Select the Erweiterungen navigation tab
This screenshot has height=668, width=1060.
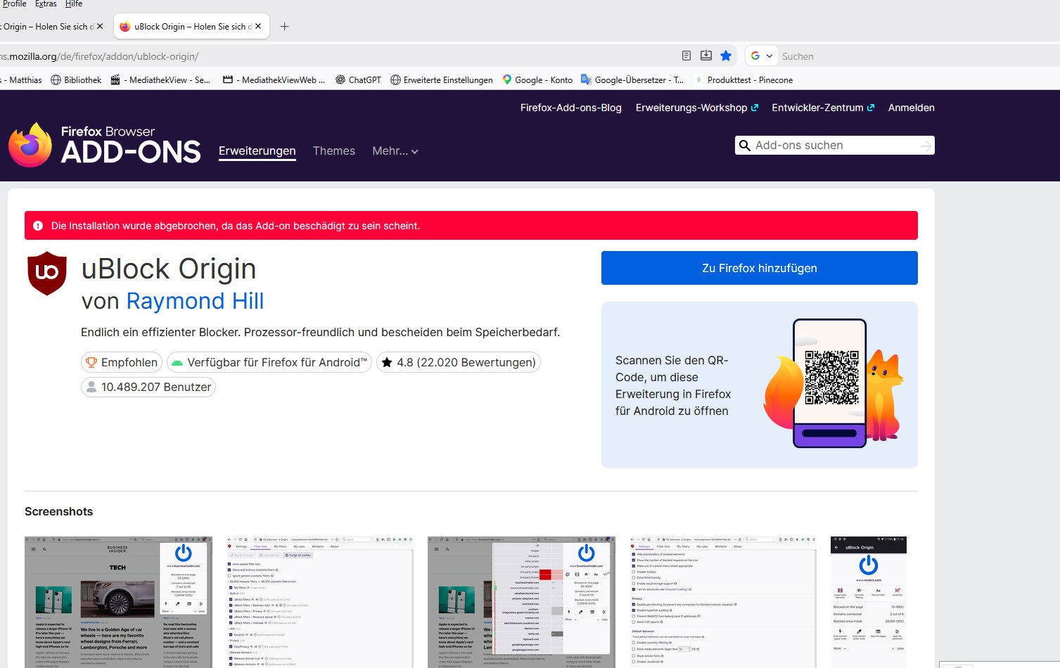click(257, 151)
